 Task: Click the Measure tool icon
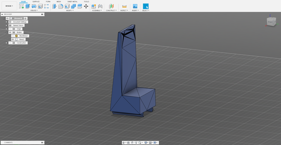[x=124, y=6]
